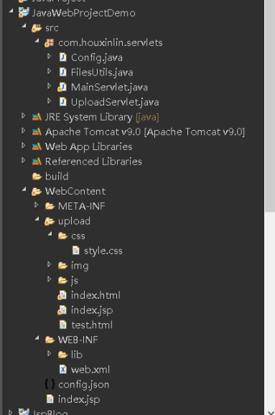Screen dimensions: 275x415
Task: Expand the Config.java node
Action: tap(50, 57)
